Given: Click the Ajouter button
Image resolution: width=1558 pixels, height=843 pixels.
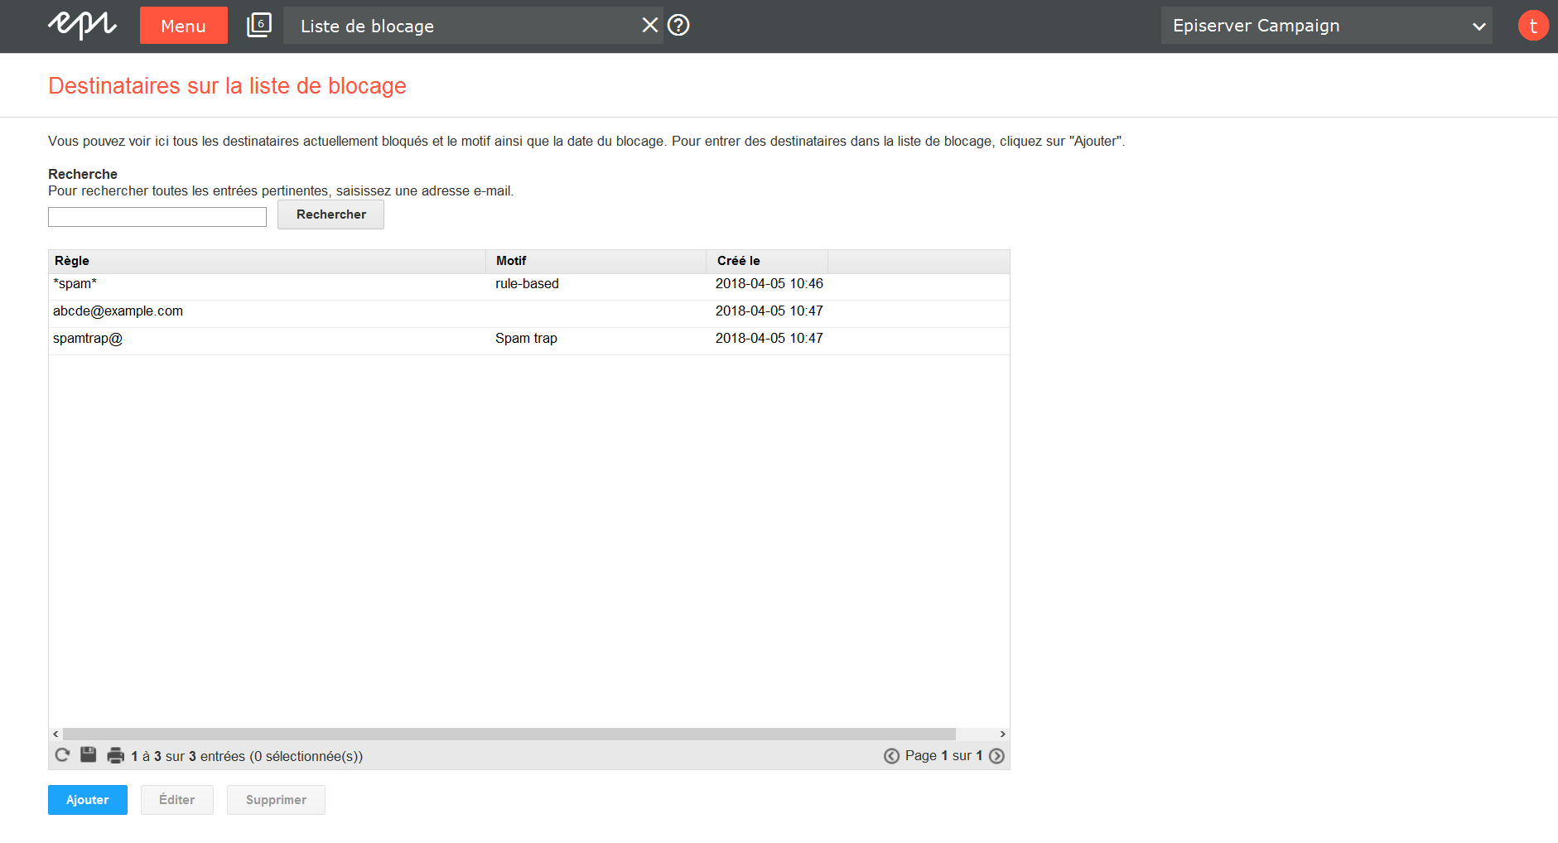Looking at the screenshot, I should 88,800.
